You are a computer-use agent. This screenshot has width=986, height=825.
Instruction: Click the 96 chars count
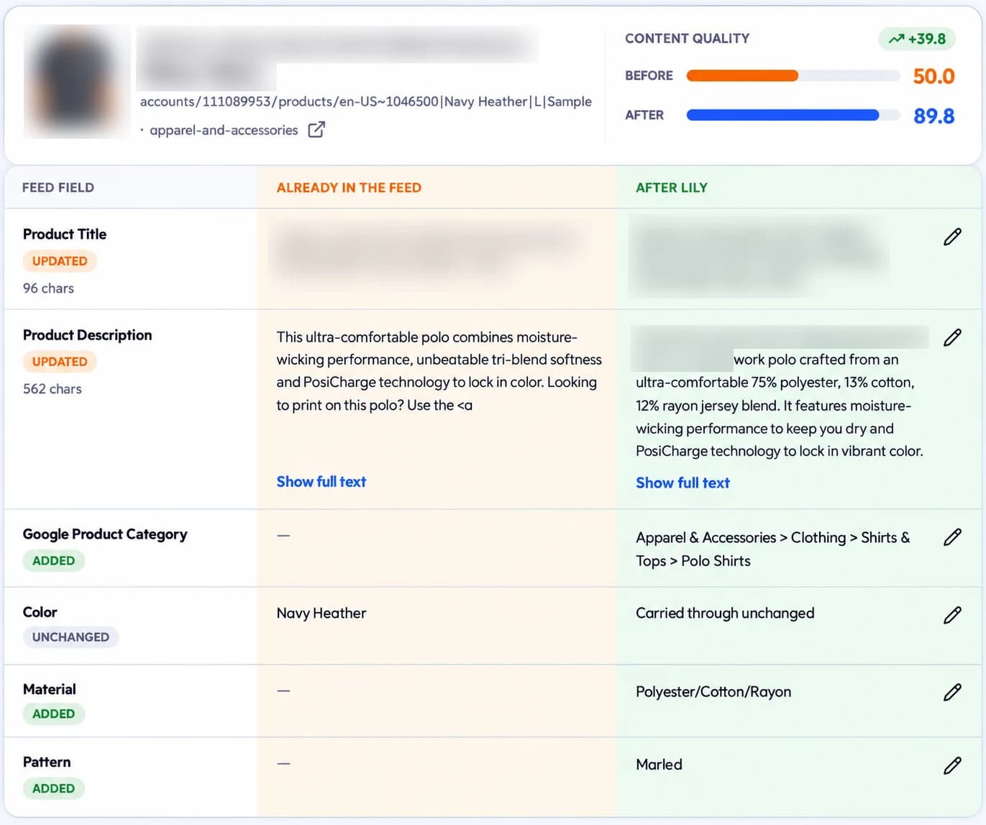(x=48, y=288)
